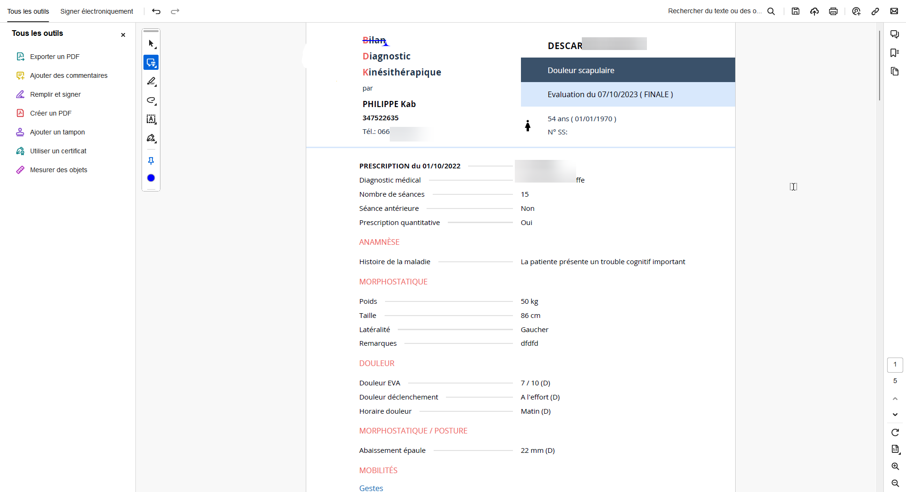This screenshot has height=492, width=906.
Task: Click the patient person icon
Action: 528,125
